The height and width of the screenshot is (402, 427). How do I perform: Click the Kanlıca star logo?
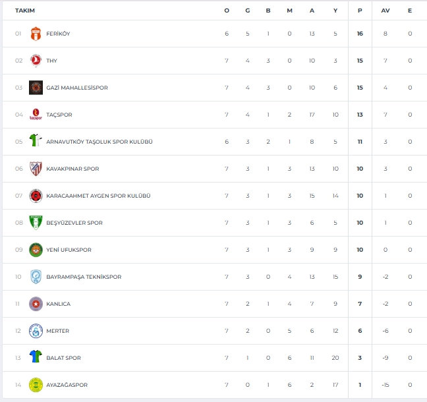click(36, 304)
